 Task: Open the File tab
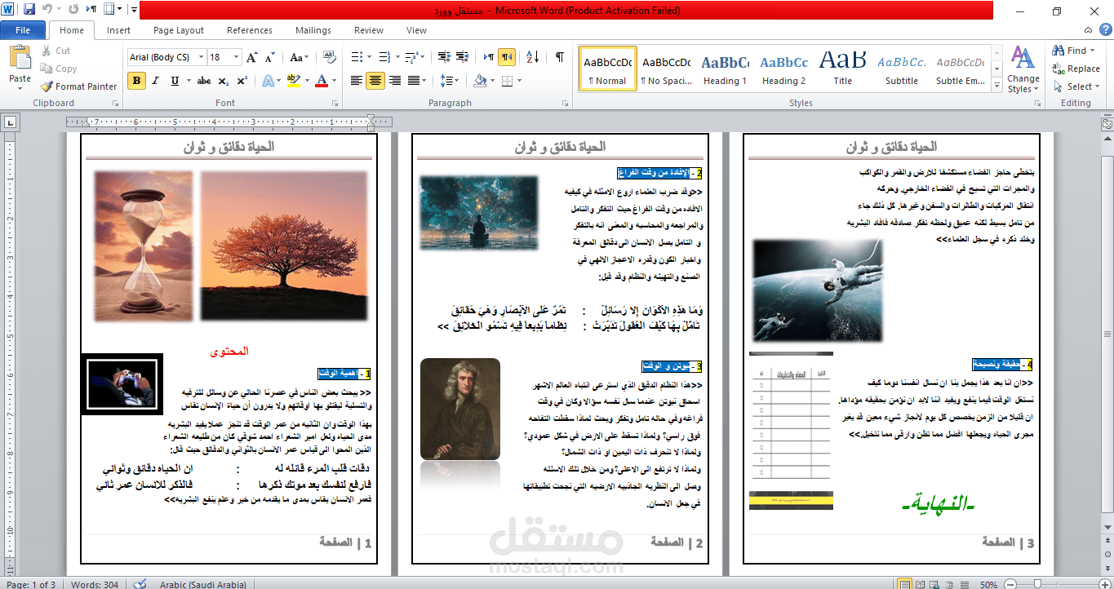(23, 30)
